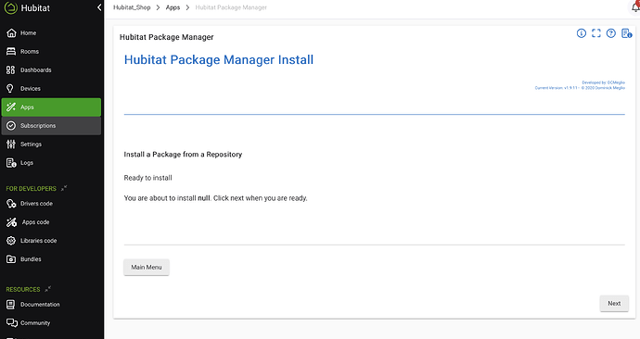Screen dimensions: 640x339
Task: Open Libraries code in the sidebar
Action: click(51, 241)
